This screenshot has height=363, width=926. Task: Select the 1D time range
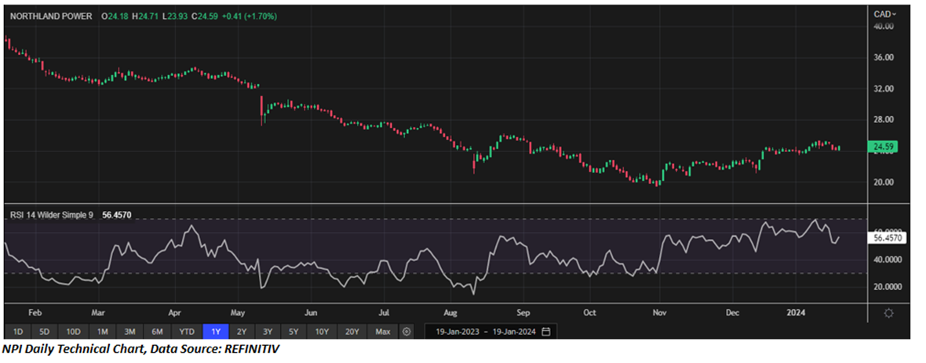pyautogui.click(x=18, y=331)
